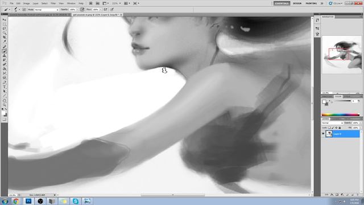Viewport: 364px width, 205px height.
Task: Toggle tablet pressure for size
Action: click(112, 10)
